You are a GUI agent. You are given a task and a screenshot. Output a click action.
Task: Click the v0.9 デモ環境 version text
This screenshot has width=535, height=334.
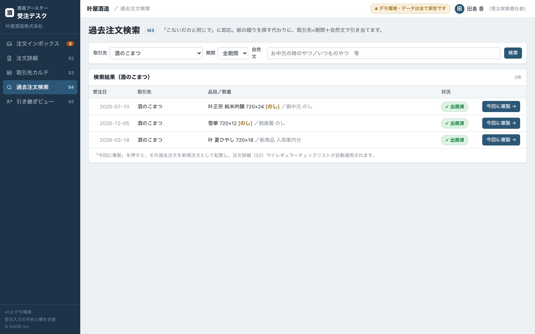(18, 312)
